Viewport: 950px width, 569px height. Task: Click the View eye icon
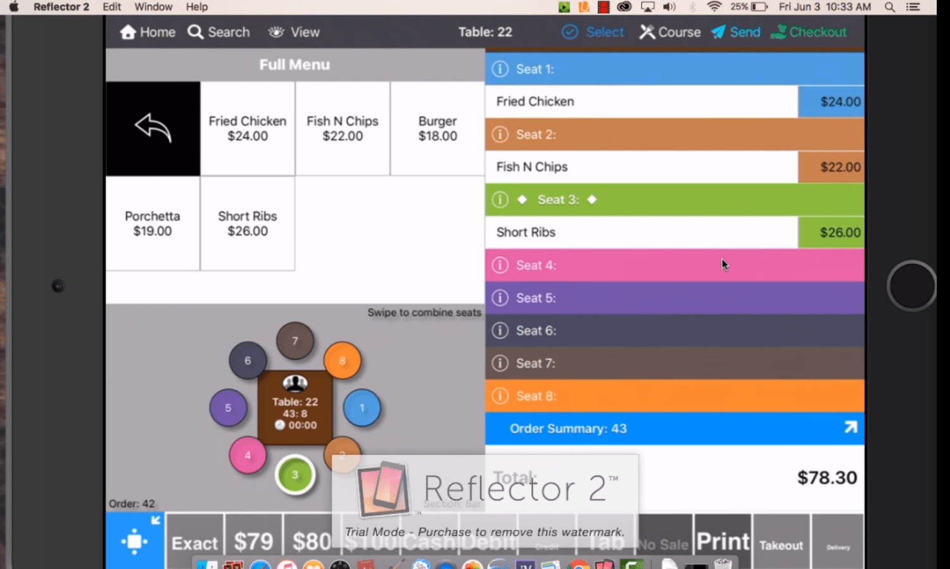(275, 32)
